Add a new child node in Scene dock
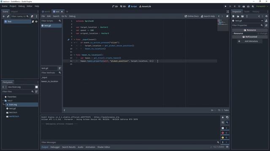 click(4, 16)
